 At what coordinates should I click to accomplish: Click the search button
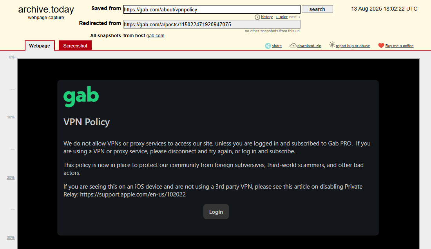[317, 9]
